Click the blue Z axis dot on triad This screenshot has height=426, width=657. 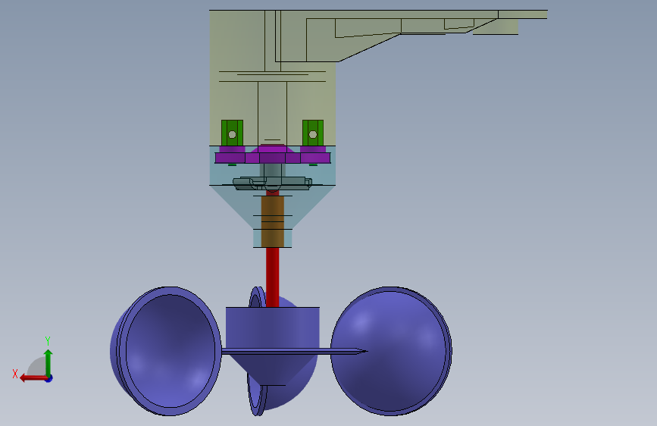(49, 378)
